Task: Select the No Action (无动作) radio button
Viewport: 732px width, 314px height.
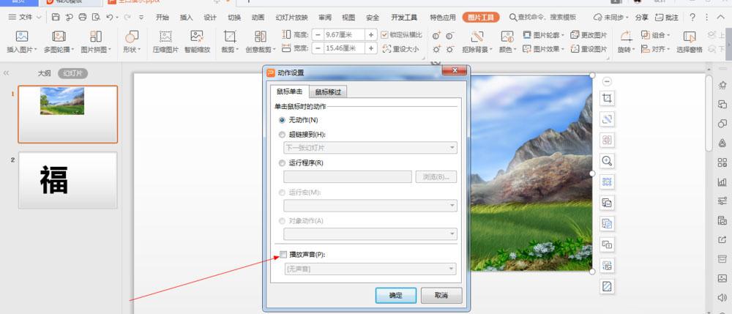Action: [x=282, y=120]
